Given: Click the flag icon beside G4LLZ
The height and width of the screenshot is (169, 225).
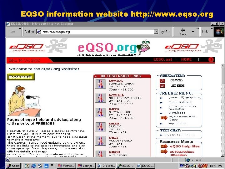Looking at the screenshot, I should pos(100,141).
